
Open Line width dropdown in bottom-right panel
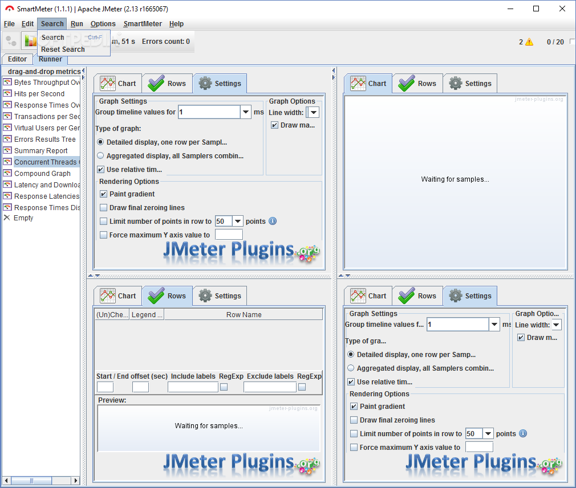tap(557, 325)
